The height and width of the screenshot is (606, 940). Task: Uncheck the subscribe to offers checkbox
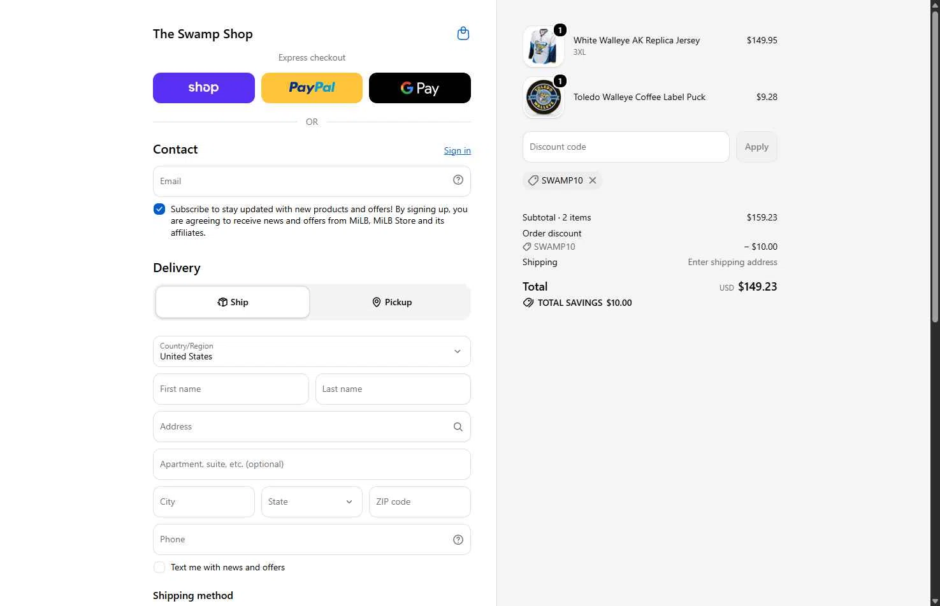pos(159,209)
